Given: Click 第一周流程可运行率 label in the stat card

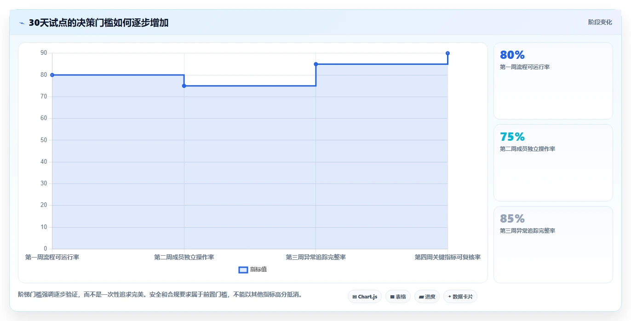Looking at the screenshot, I should point(525,67).
